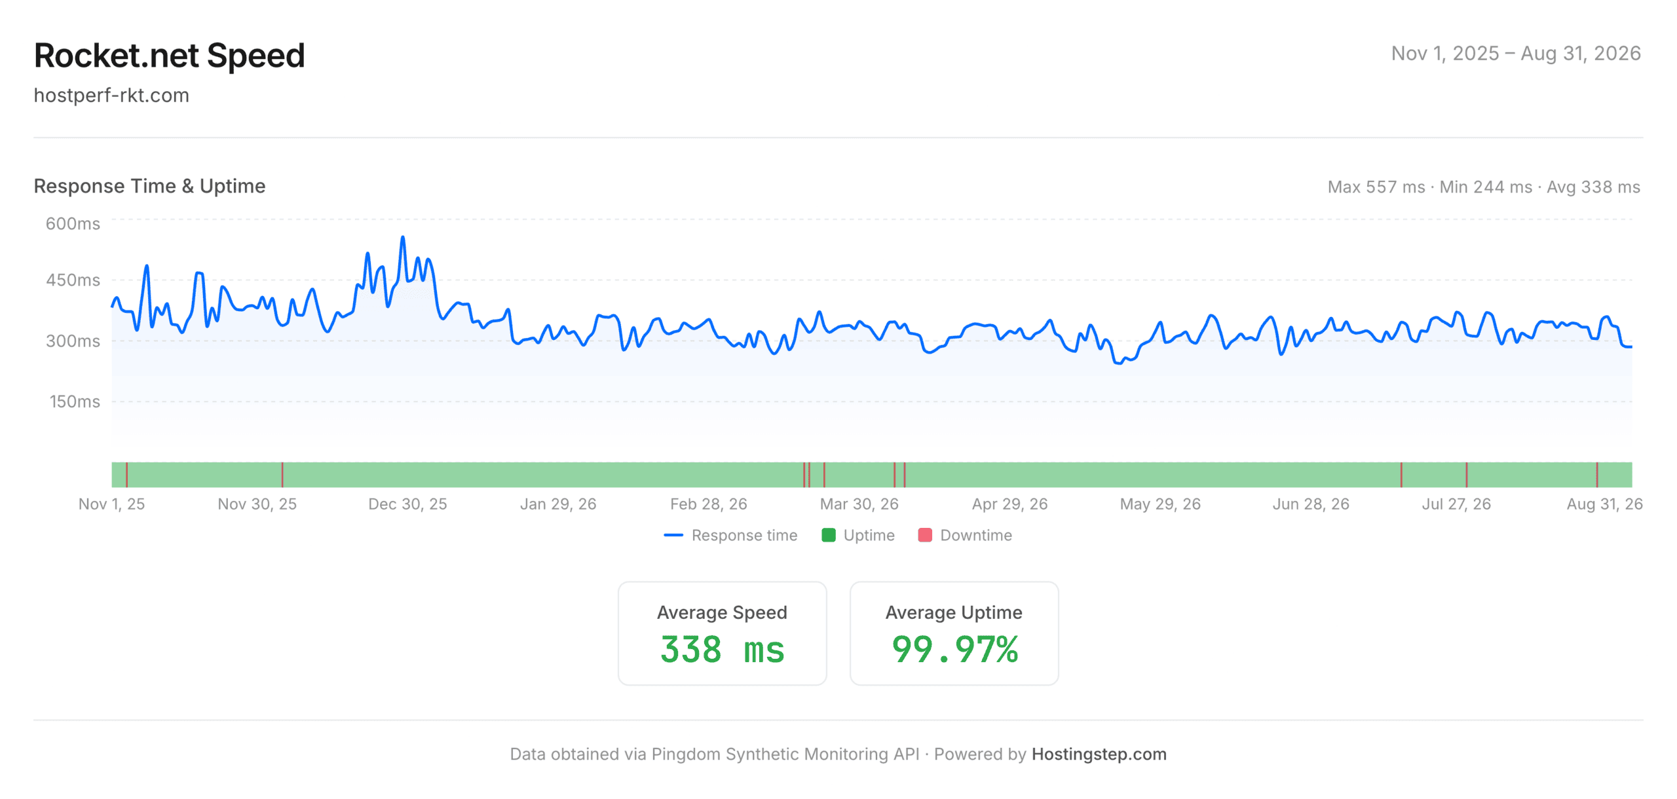Image resolution: width=1677 pixels, height=799 pixels.
Task: Click the Average Uptime 99.97% card
Action: tap(954, 634)
